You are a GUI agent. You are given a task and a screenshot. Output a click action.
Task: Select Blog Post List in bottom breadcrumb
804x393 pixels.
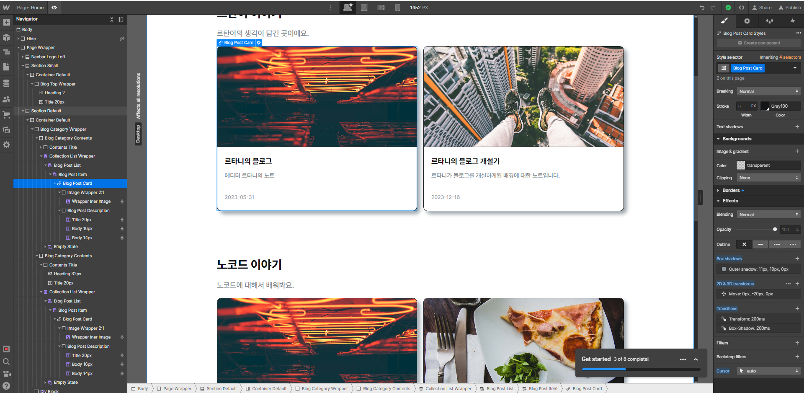pyautogui.click(x=497, y=388)
